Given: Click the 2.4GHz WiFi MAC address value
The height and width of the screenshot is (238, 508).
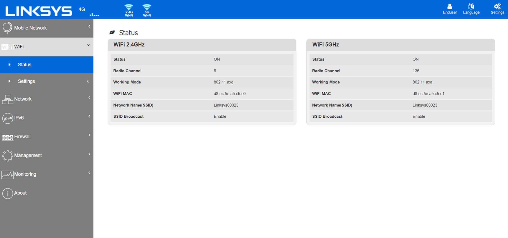Looking at the screenshot, I should [x=229, y=94].
